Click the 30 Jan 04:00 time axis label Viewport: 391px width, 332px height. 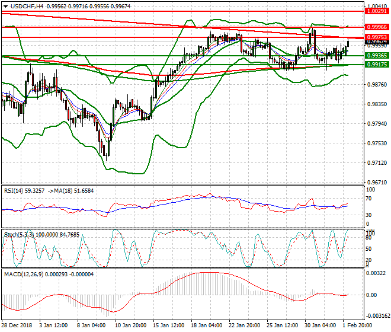click(x=320, y=325)
